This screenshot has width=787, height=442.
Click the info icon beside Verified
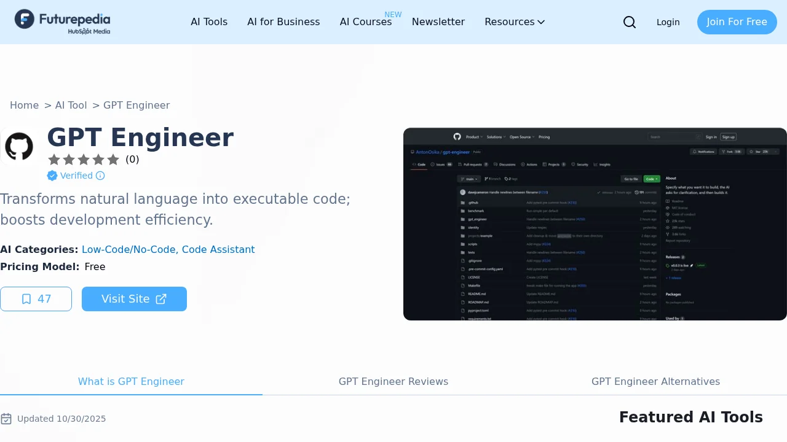pyautogui.click(x=101, y=176)
